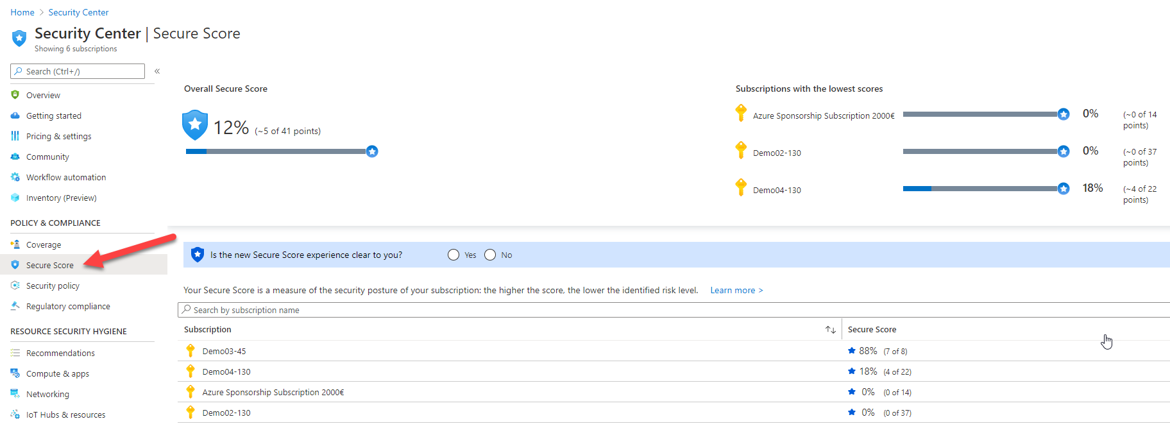
Task: Click key icon of Azure Sponsorship table row
Action: (191, 391)
